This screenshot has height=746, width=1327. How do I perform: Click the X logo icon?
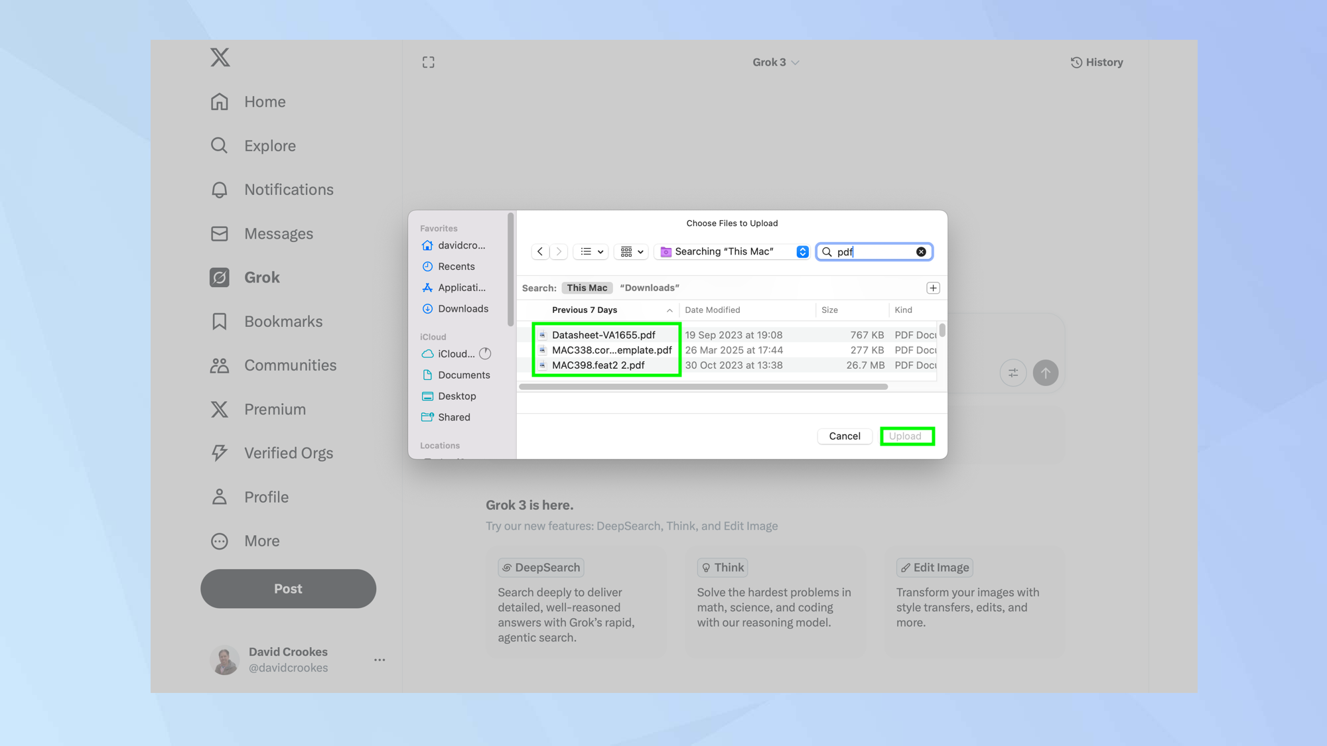tap(220, 58)
